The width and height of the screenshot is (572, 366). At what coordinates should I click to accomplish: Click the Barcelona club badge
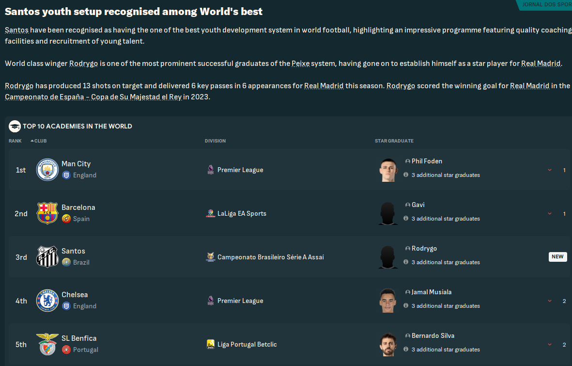47,213
